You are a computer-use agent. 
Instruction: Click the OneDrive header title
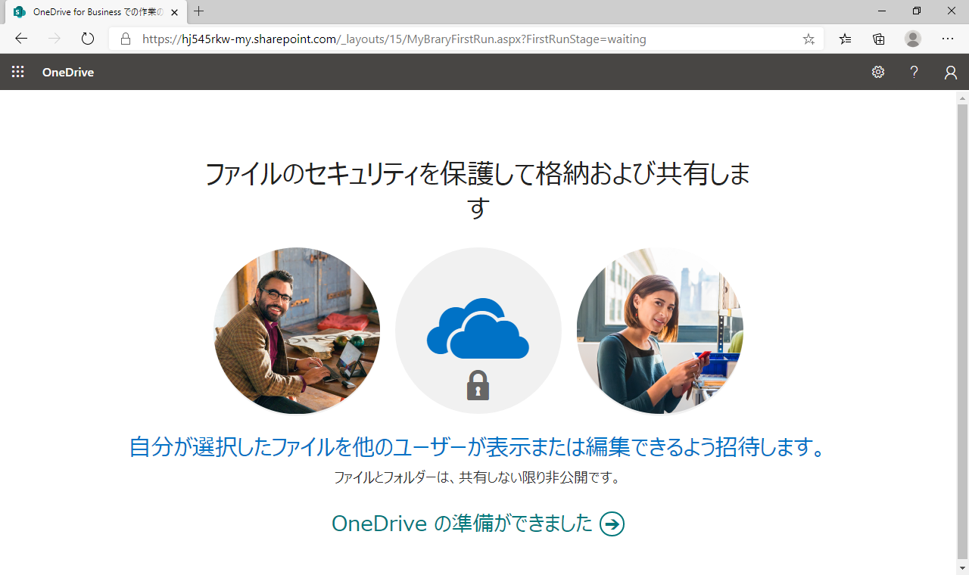tap(68, 73)
